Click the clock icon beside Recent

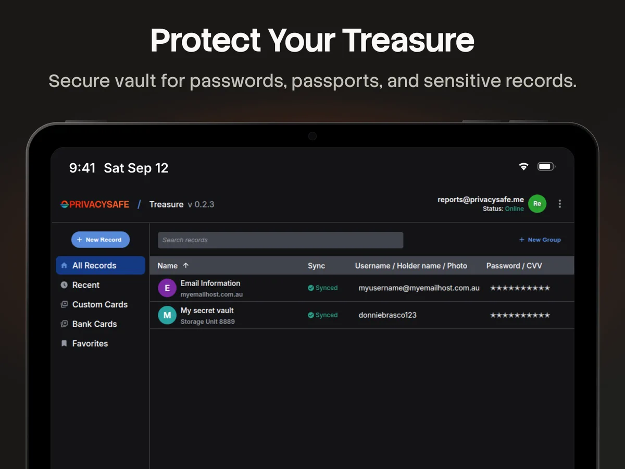tap(64, 285)
